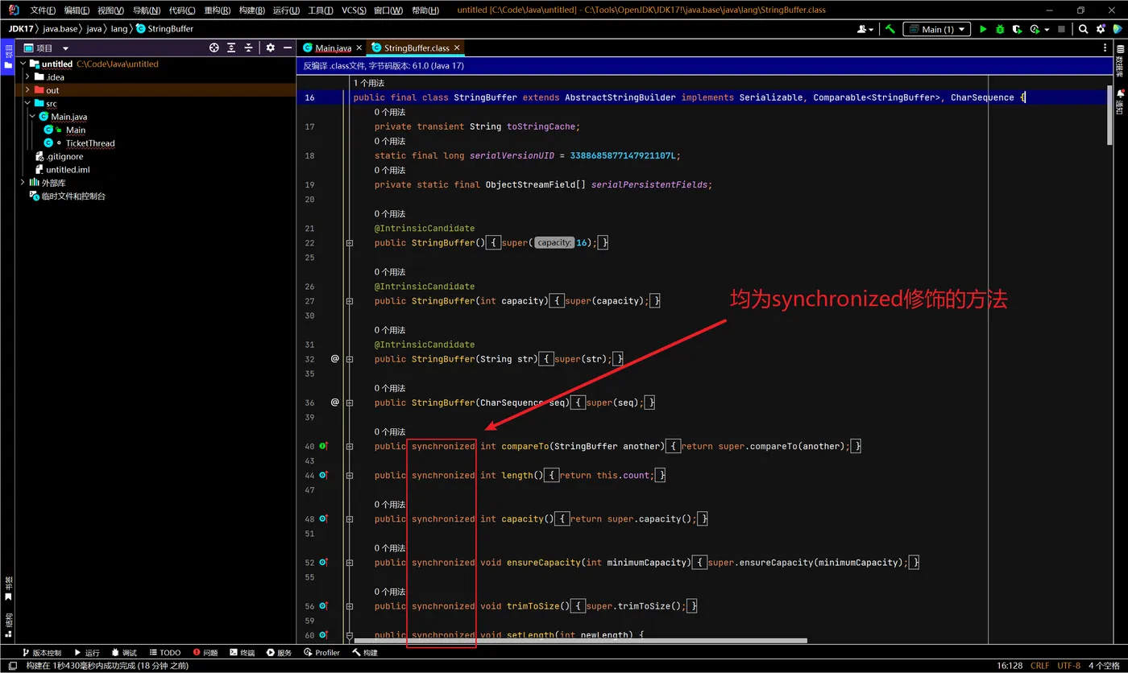Select opened file target icon in project panel
Viewport: 1128px width, 673px height.
tap(214, 48)
